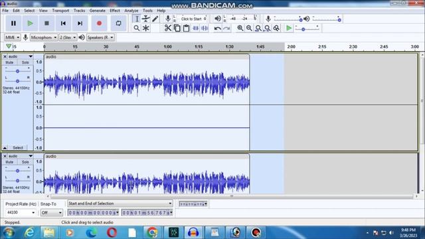
Task: Toggle the Loop button
Action: pyautogui.click(x=118, y=23)
